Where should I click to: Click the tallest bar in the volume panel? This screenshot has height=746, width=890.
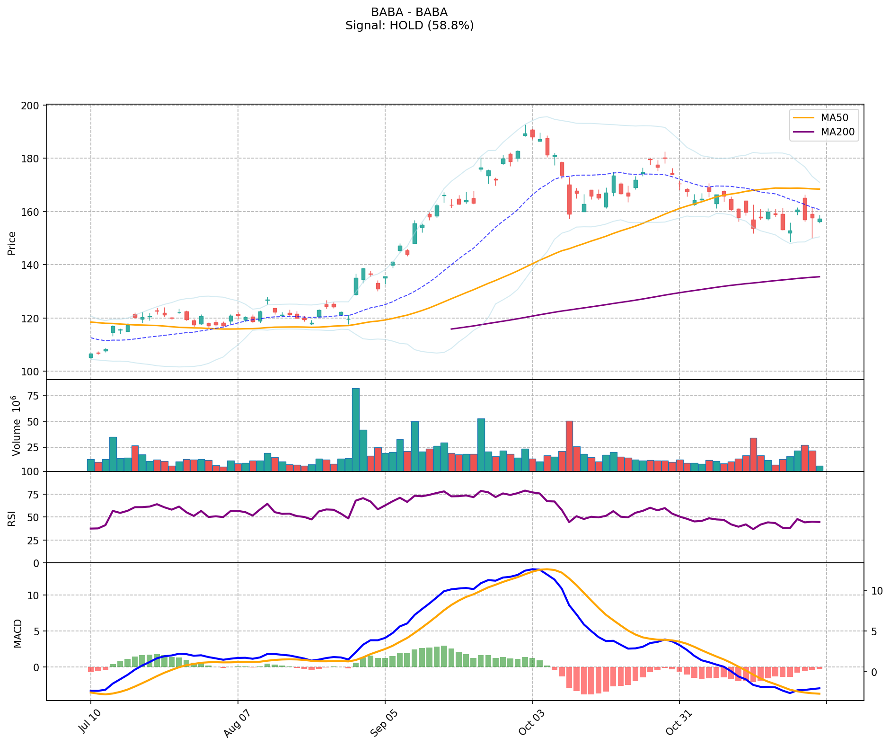coord(356,429)
